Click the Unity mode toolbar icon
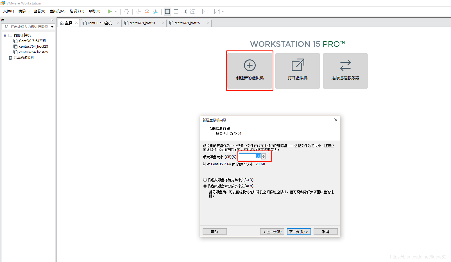 pos(193,11)
